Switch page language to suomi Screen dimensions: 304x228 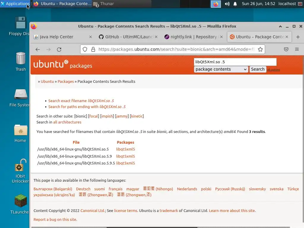[x=99, y=189]
